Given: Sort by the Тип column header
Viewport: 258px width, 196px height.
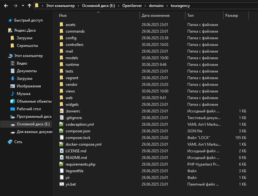Looking at the screenshot, I should (x=190, y=16).
